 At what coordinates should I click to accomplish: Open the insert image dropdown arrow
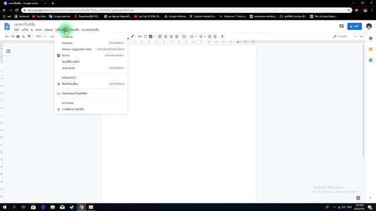154,36
